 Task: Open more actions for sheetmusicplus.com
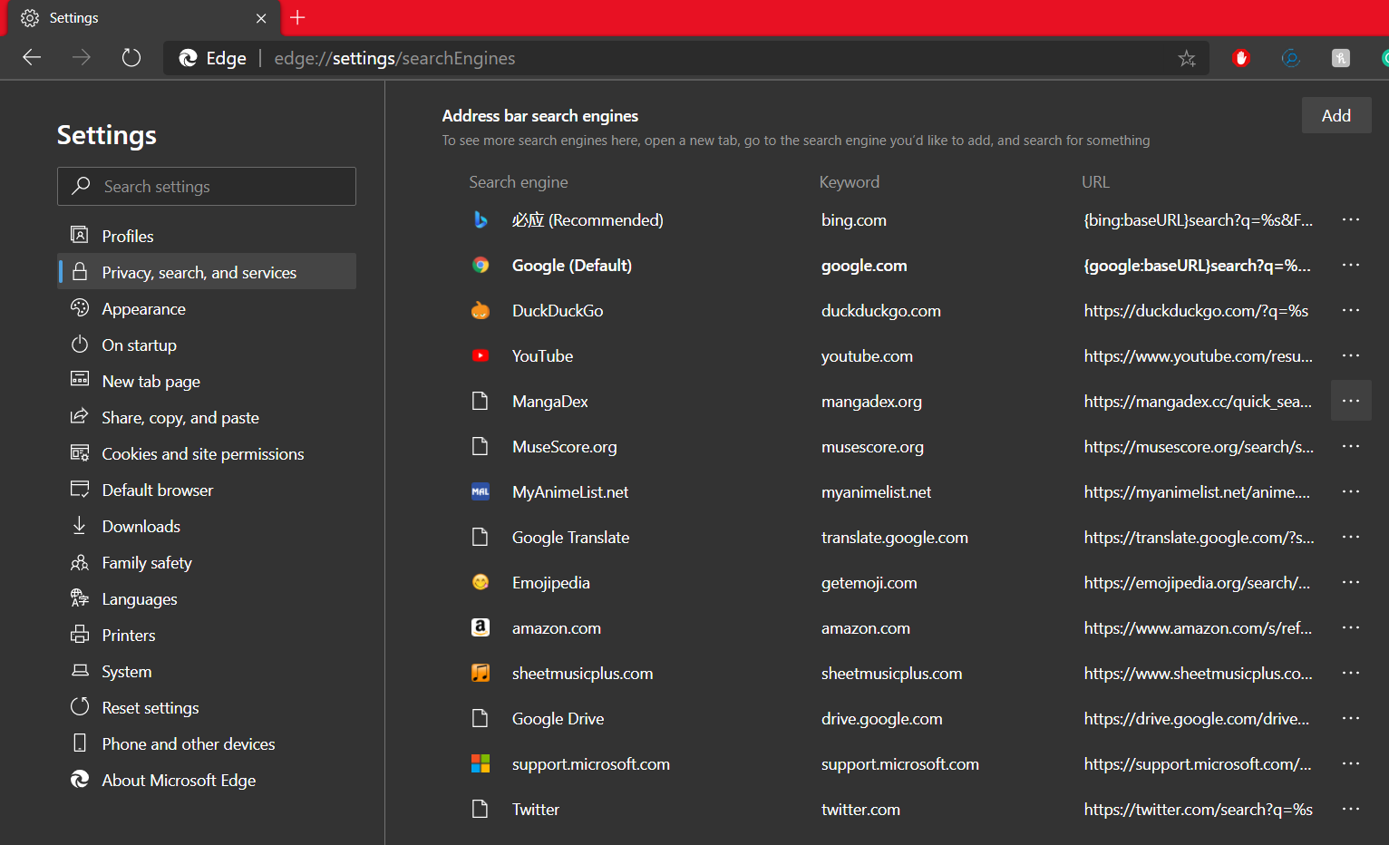[x=1351, y=673]
